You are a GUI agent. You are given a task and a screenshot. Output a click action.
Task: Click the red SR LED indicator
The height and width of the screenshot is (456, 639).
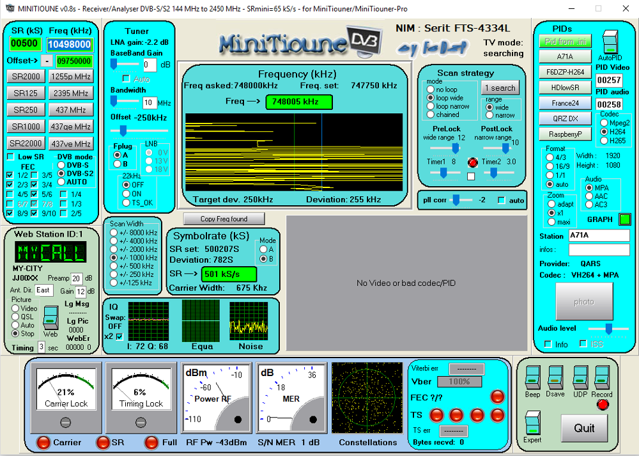pos(103,442)
